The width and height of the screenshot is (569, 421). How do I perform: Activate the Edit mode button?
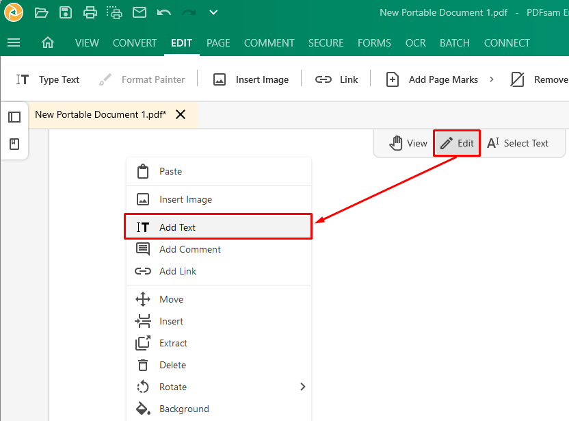[457, 143]
